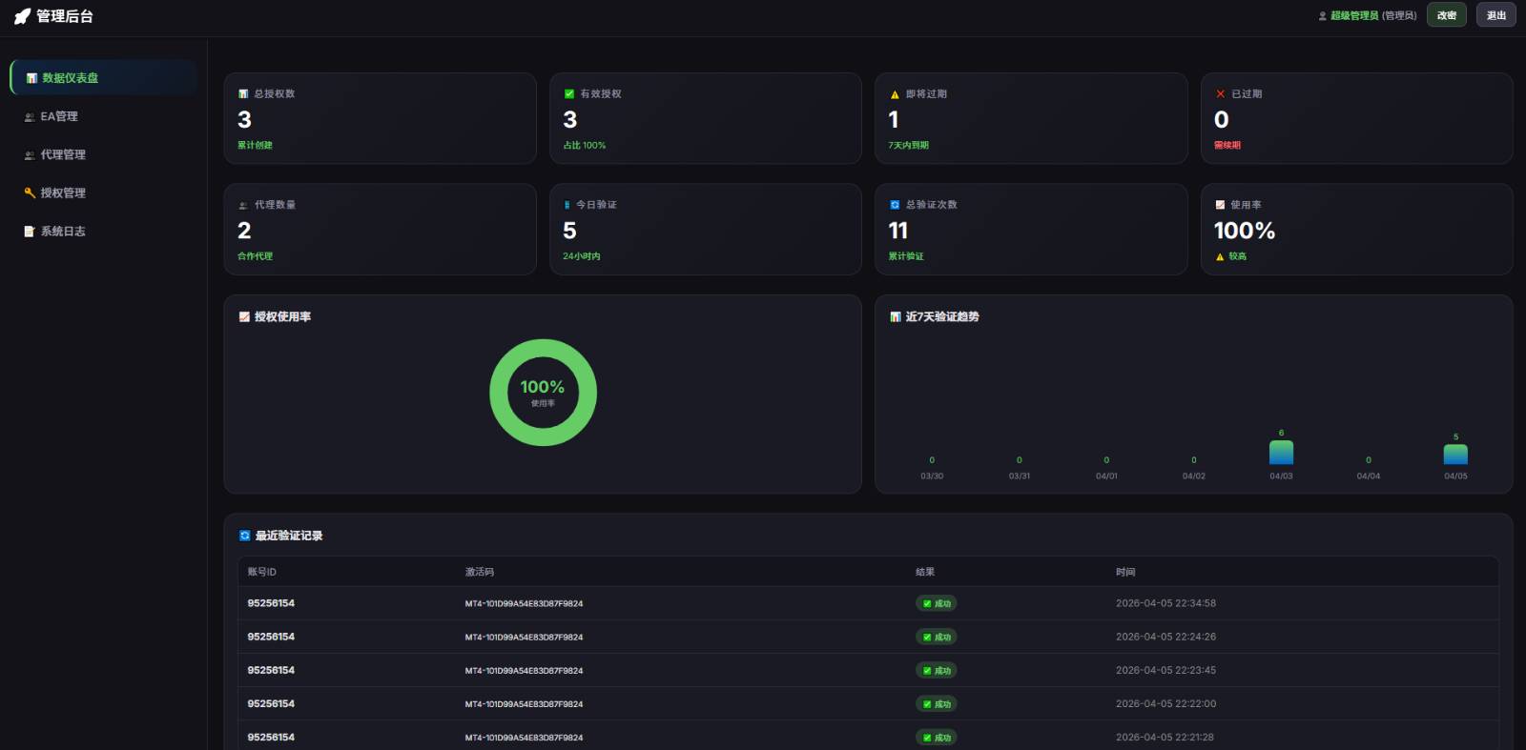Open the 数据仪表盘 sidebar page

(x=104, y=78)
